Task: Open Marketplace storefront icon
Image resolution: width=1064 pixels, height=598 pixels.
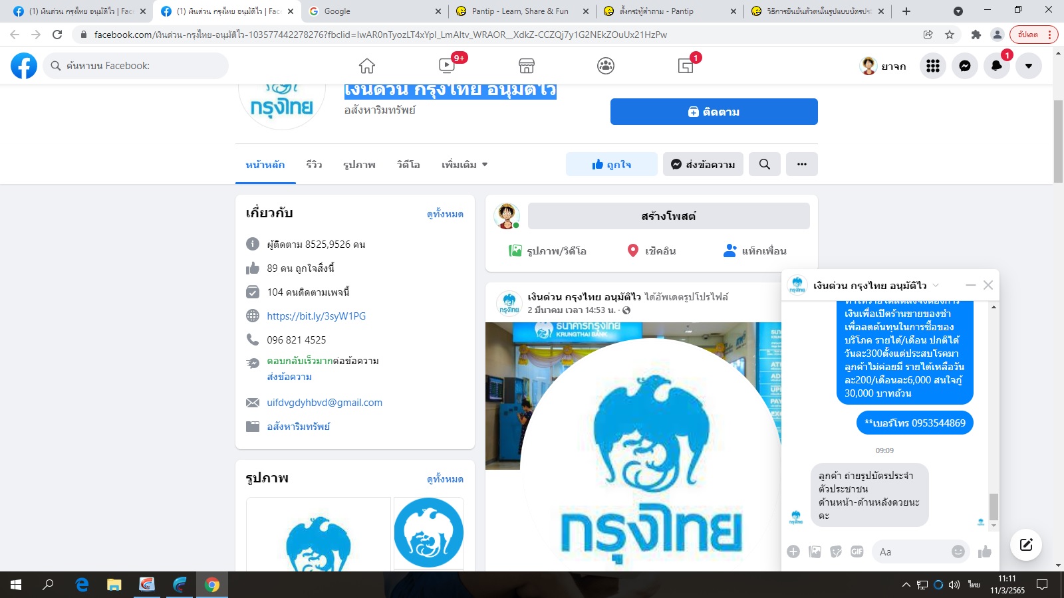Action: pos(527,66)
